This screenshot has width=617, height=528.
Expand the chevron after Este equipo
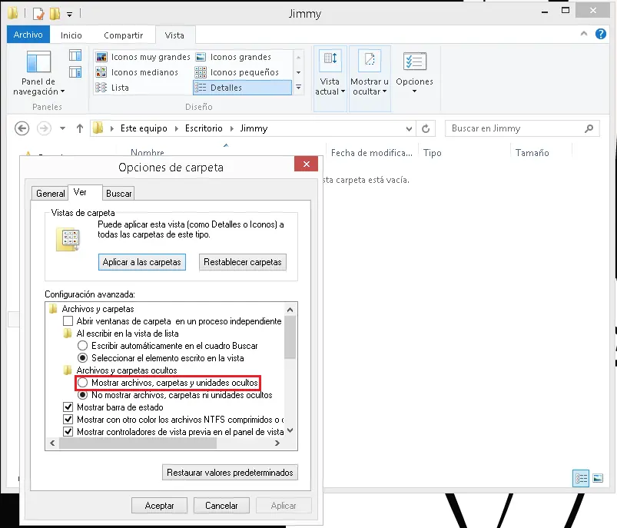point(176,128)
